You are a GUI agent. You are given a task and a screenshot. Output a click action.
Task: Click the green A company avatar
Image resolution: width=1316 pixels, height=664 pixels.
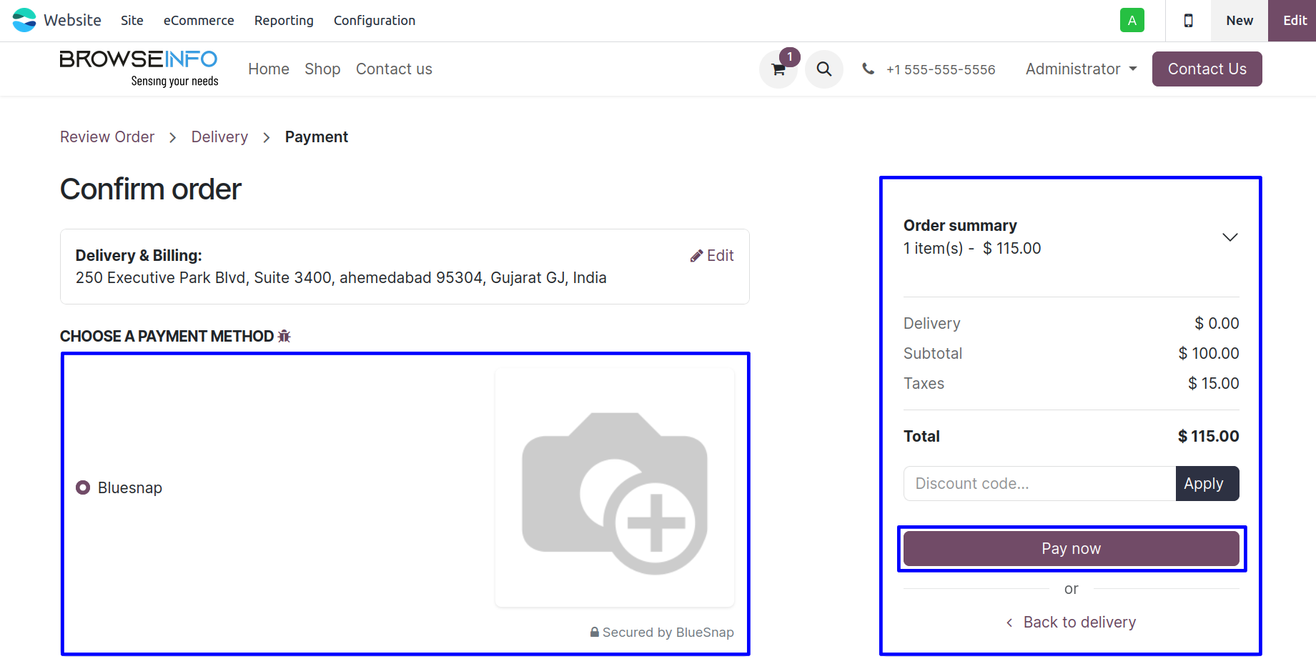pyautogui.click(x=1132, y=21)
